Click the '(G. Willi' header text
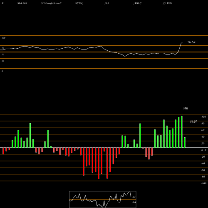Image resolution: width=208 pixels, height=208 pixels. pyautogui.click(x=167, y=3)
